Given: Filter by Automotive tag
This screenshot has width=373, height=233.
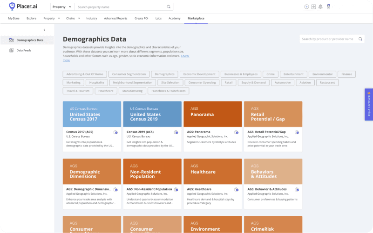Looking at the screenshot, I should coord(283,82).
